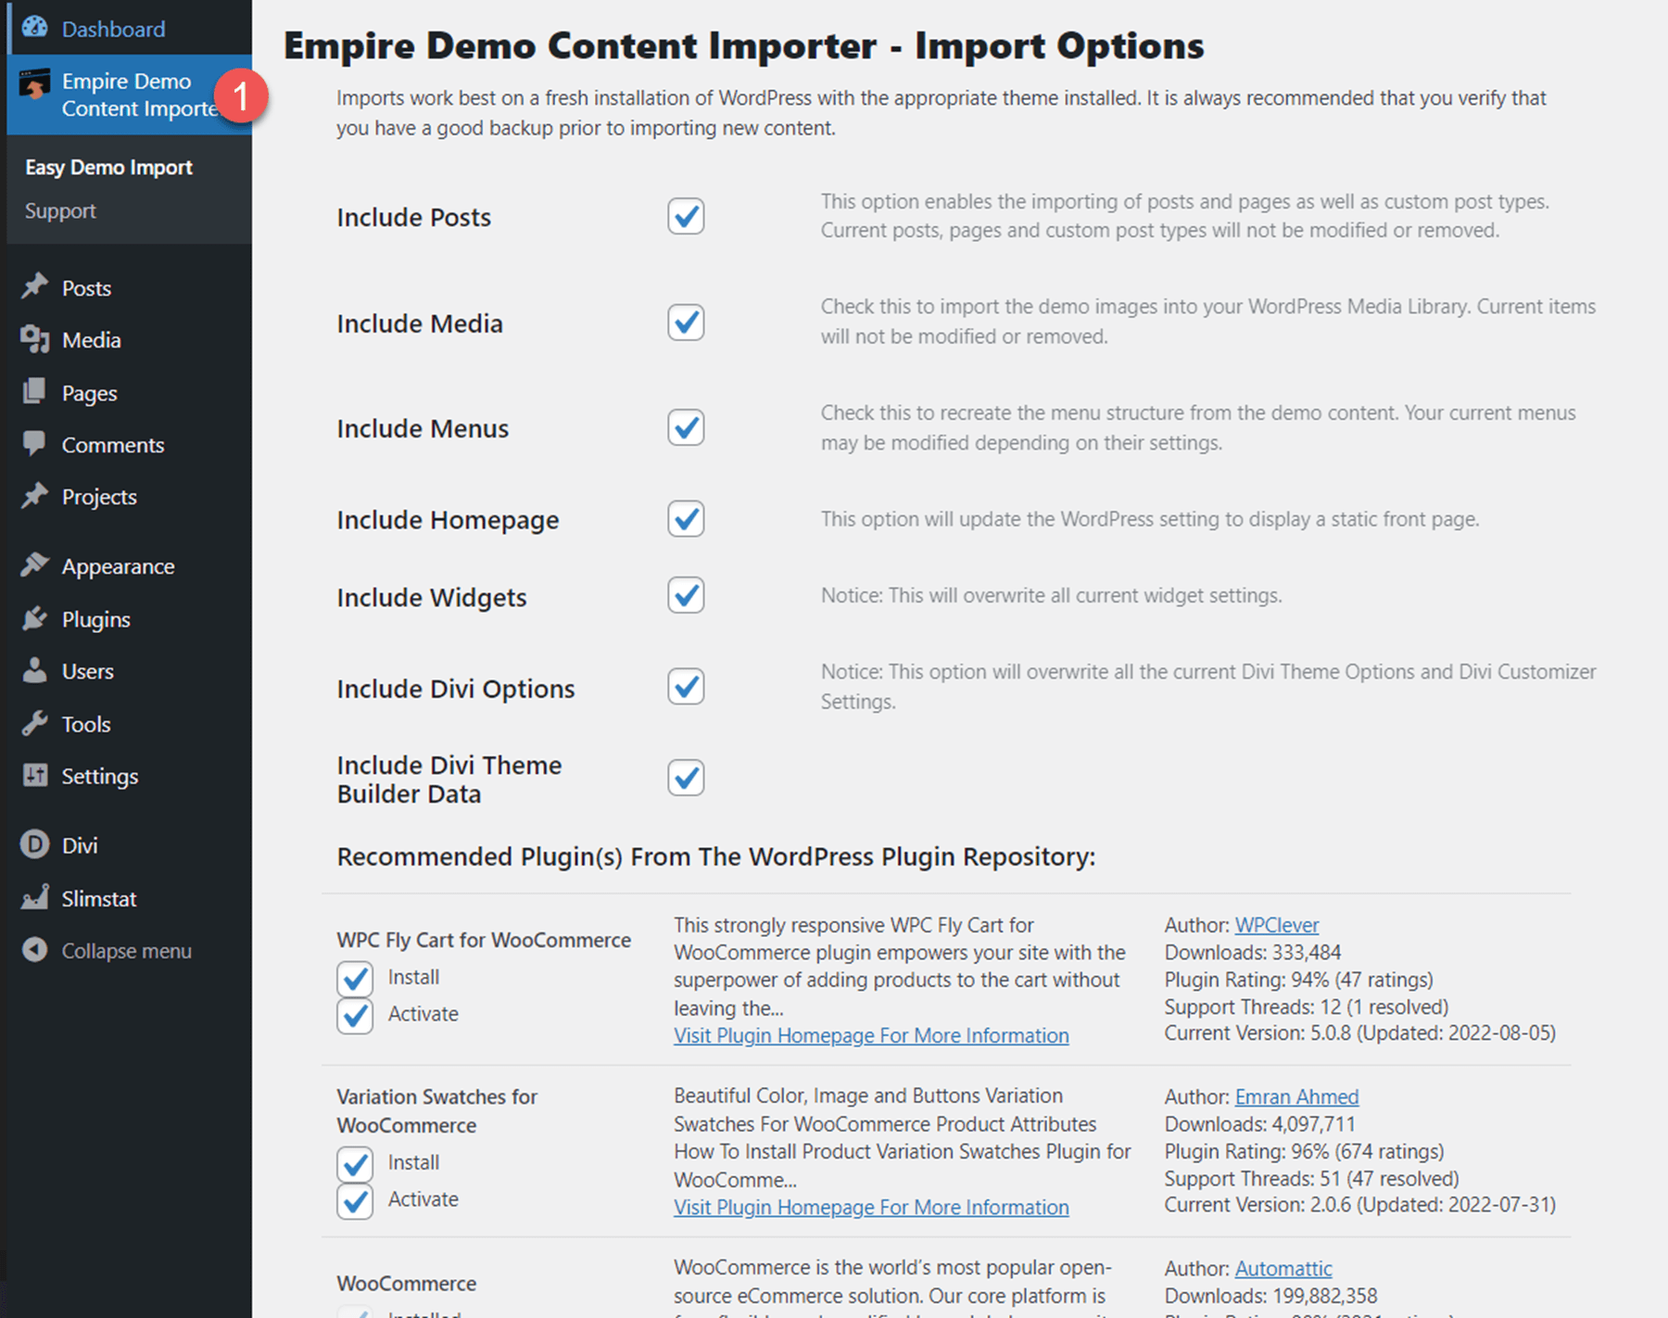Uncheck the Include Widgets option

[686, 596]
